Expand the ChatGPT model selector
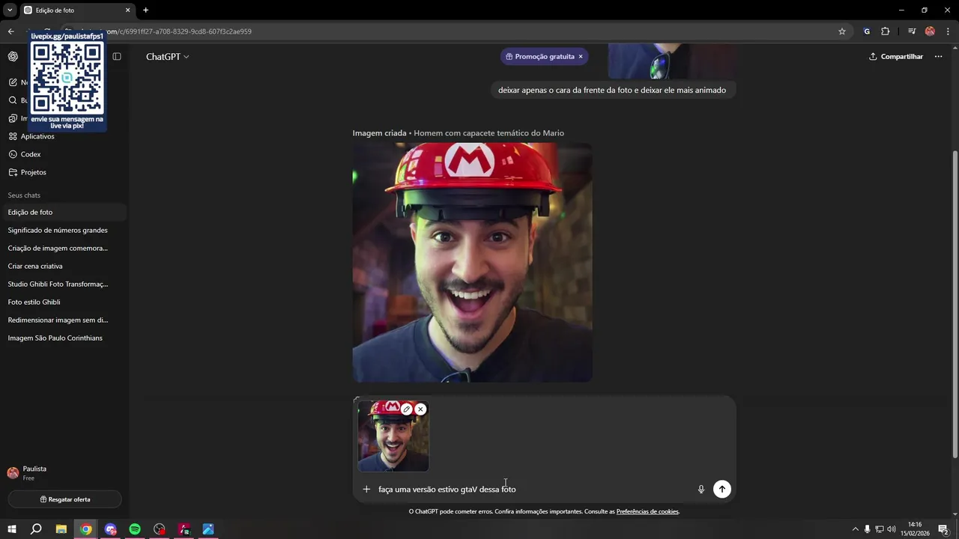Screen dimensions: 959x539 click(168, 56)
